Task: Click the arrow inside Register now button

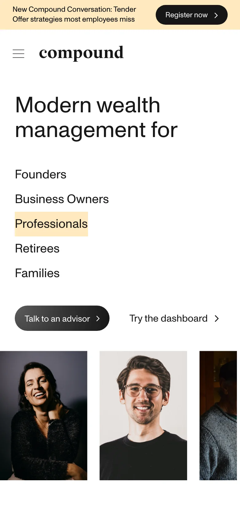Action: 216,15
